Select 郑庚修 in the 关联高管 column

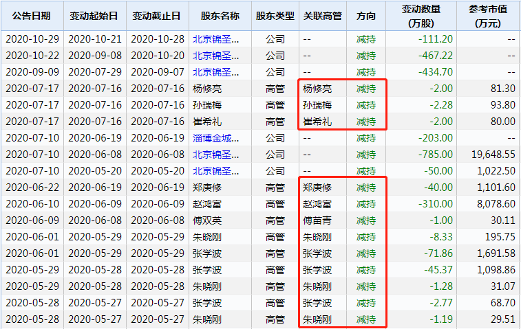click(317, 188)
